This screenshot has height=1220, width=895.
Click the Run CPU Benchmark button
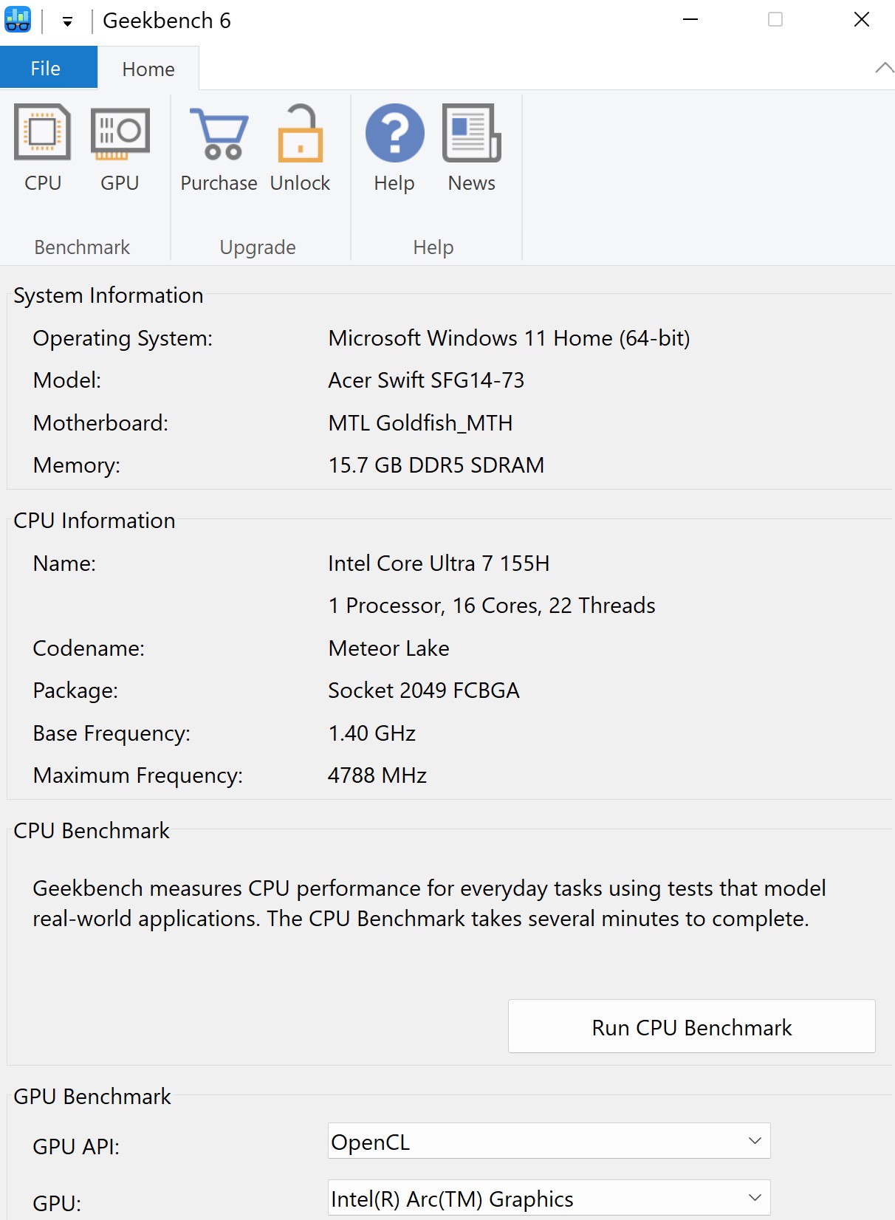click(692, 1027)
